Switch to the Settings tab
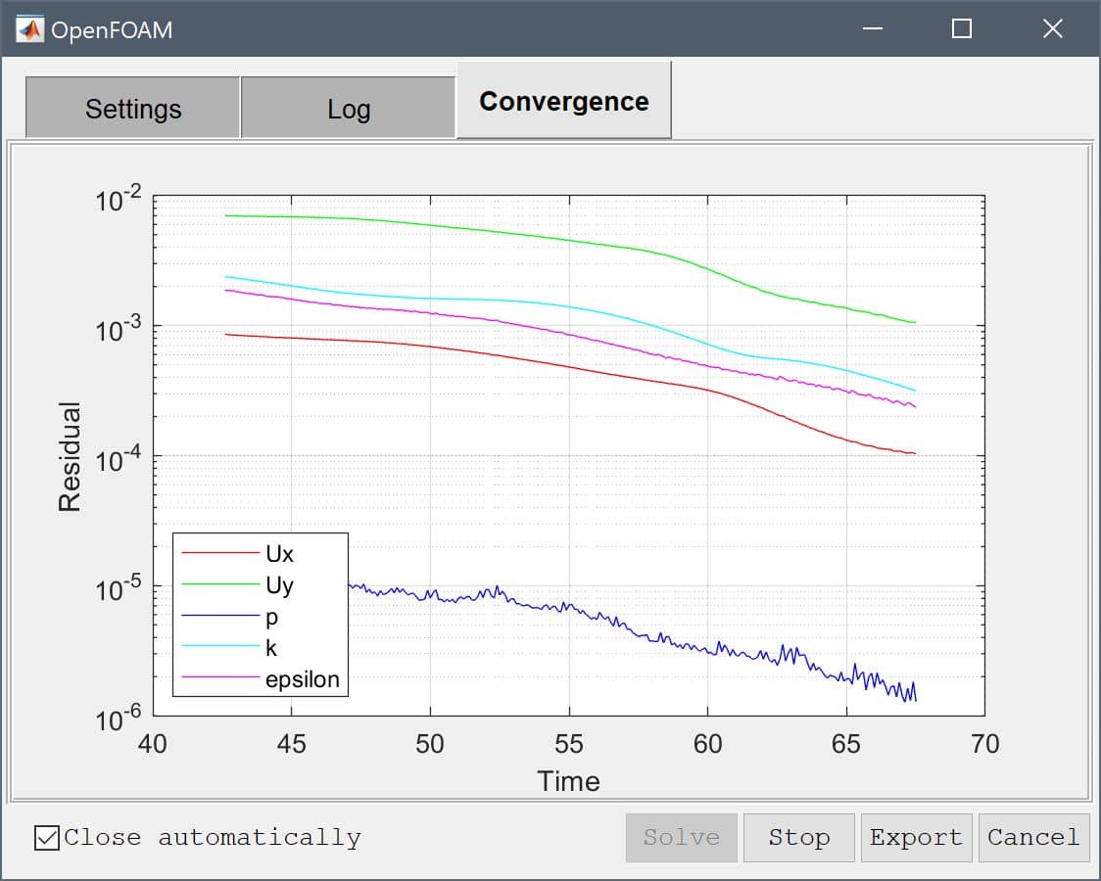Viewport: 1101px width, 881px height. click(132, 108)
